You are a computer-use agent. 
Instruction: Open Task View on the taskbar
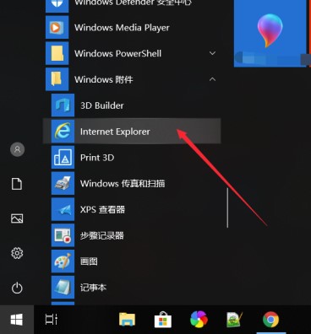tap(52, 320)
